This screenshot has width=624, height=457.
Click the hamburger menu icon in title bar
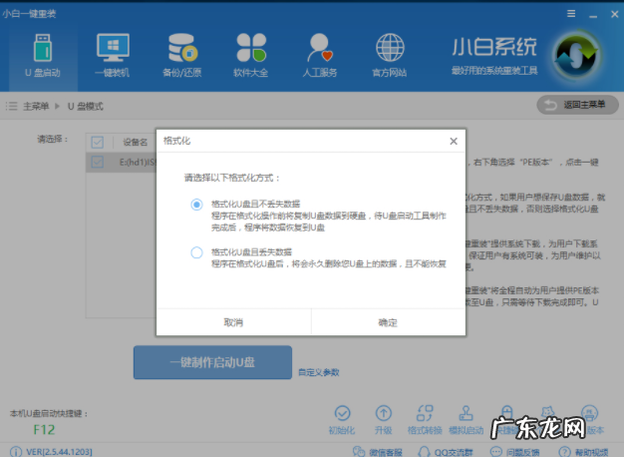[571, 14]
